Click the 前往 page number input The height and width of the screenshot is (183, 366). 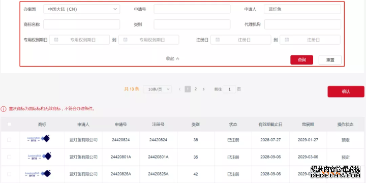click(229, 89)
